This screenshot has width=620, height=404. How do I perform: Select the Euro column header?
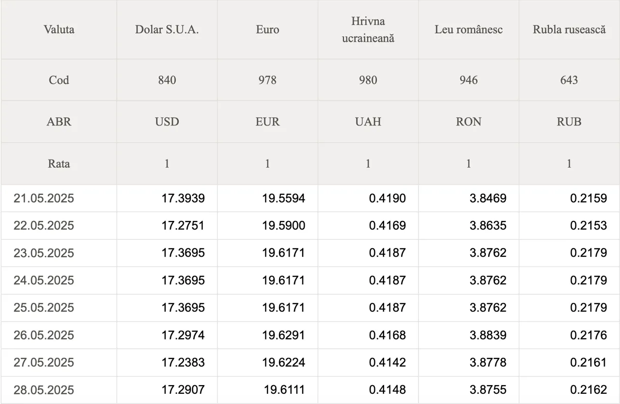(x=267, y=30)
